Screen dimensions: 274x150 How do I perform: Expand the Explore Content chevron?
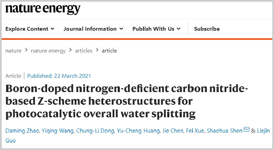52,29
